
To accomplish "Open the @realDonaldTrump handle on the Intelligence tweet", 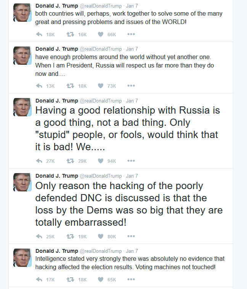I will (x=101, y=251).
